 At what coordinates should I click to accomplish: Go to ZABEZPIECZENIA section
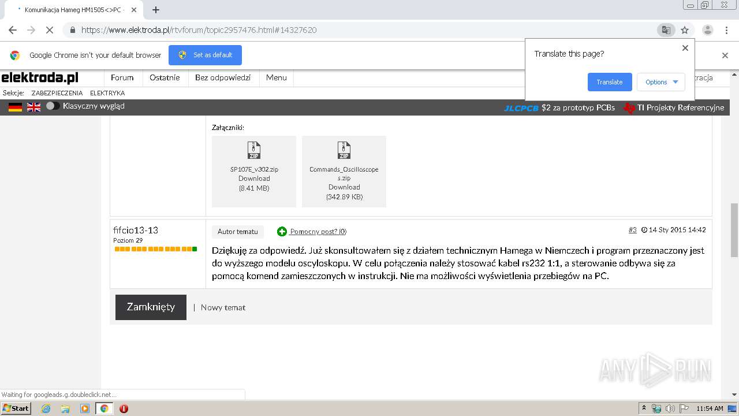click(x=57, y=93)
